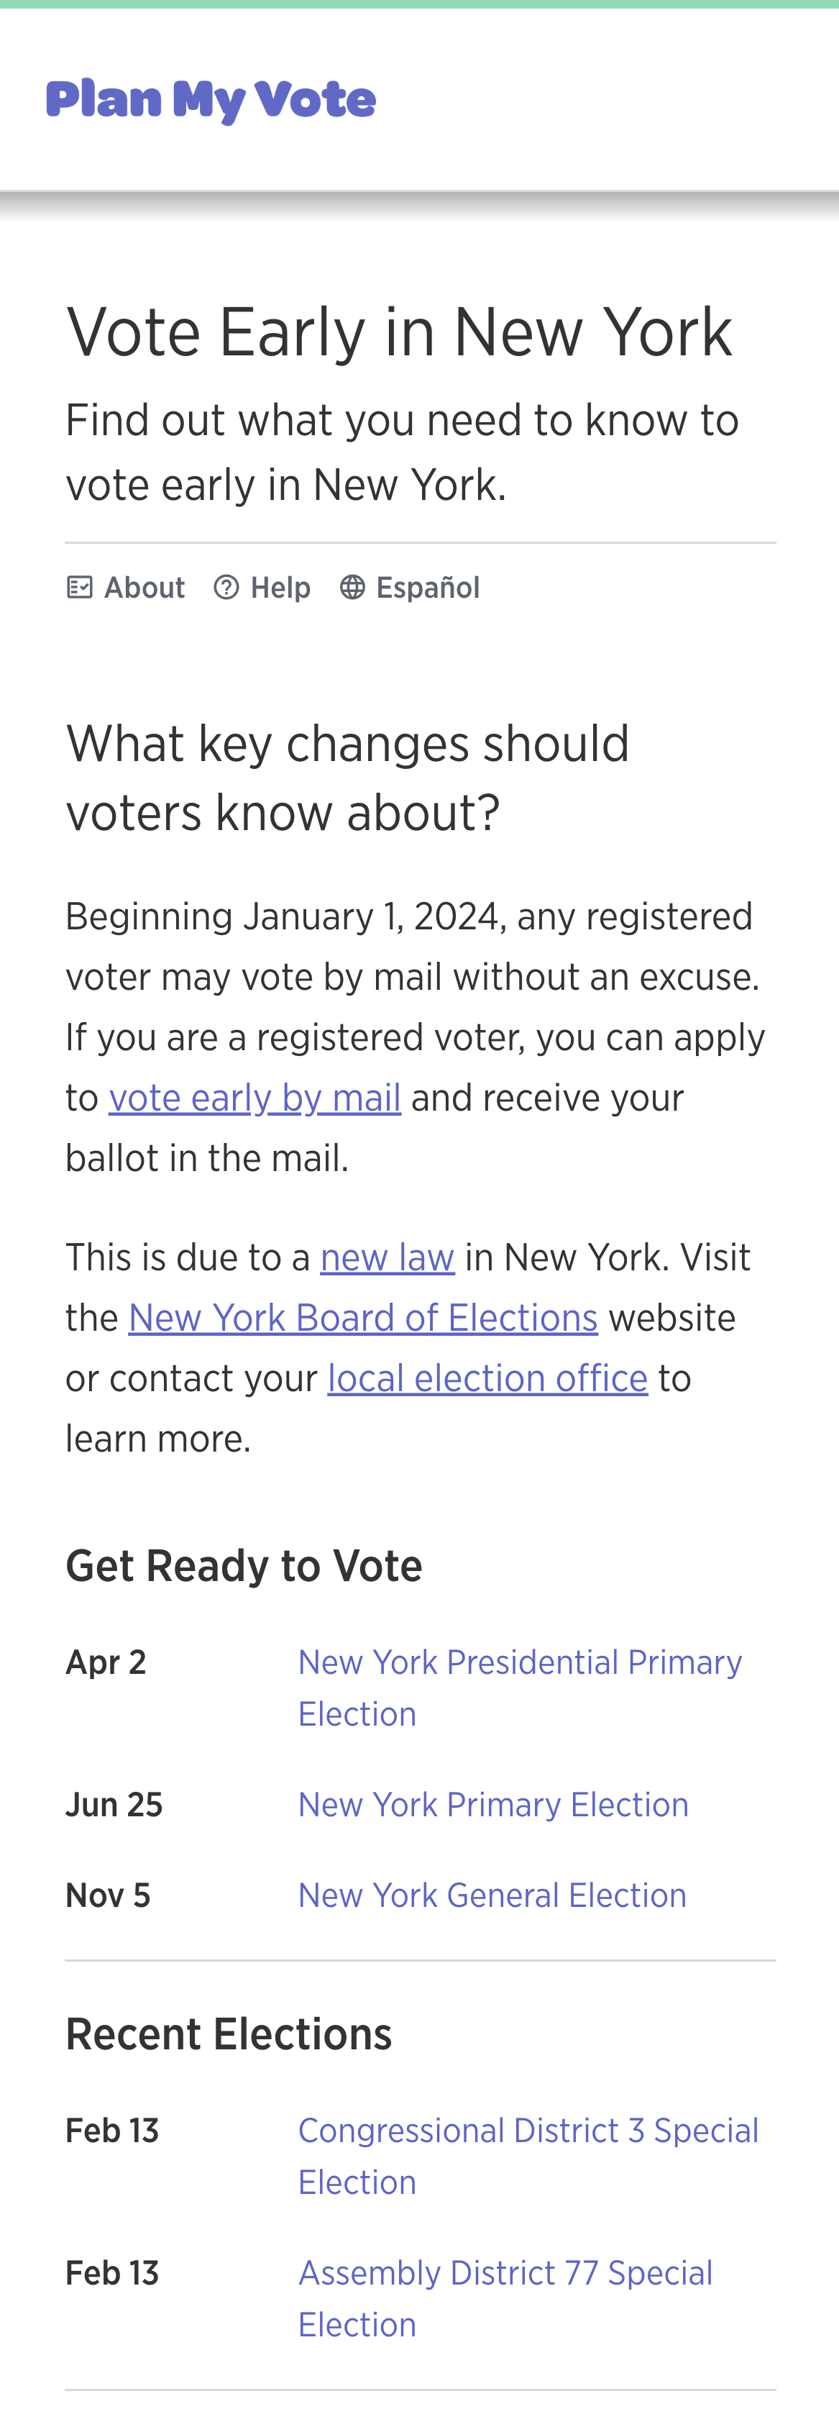Open the About page
Screen dimensions: 839x2427
click(x=143, y=586)
